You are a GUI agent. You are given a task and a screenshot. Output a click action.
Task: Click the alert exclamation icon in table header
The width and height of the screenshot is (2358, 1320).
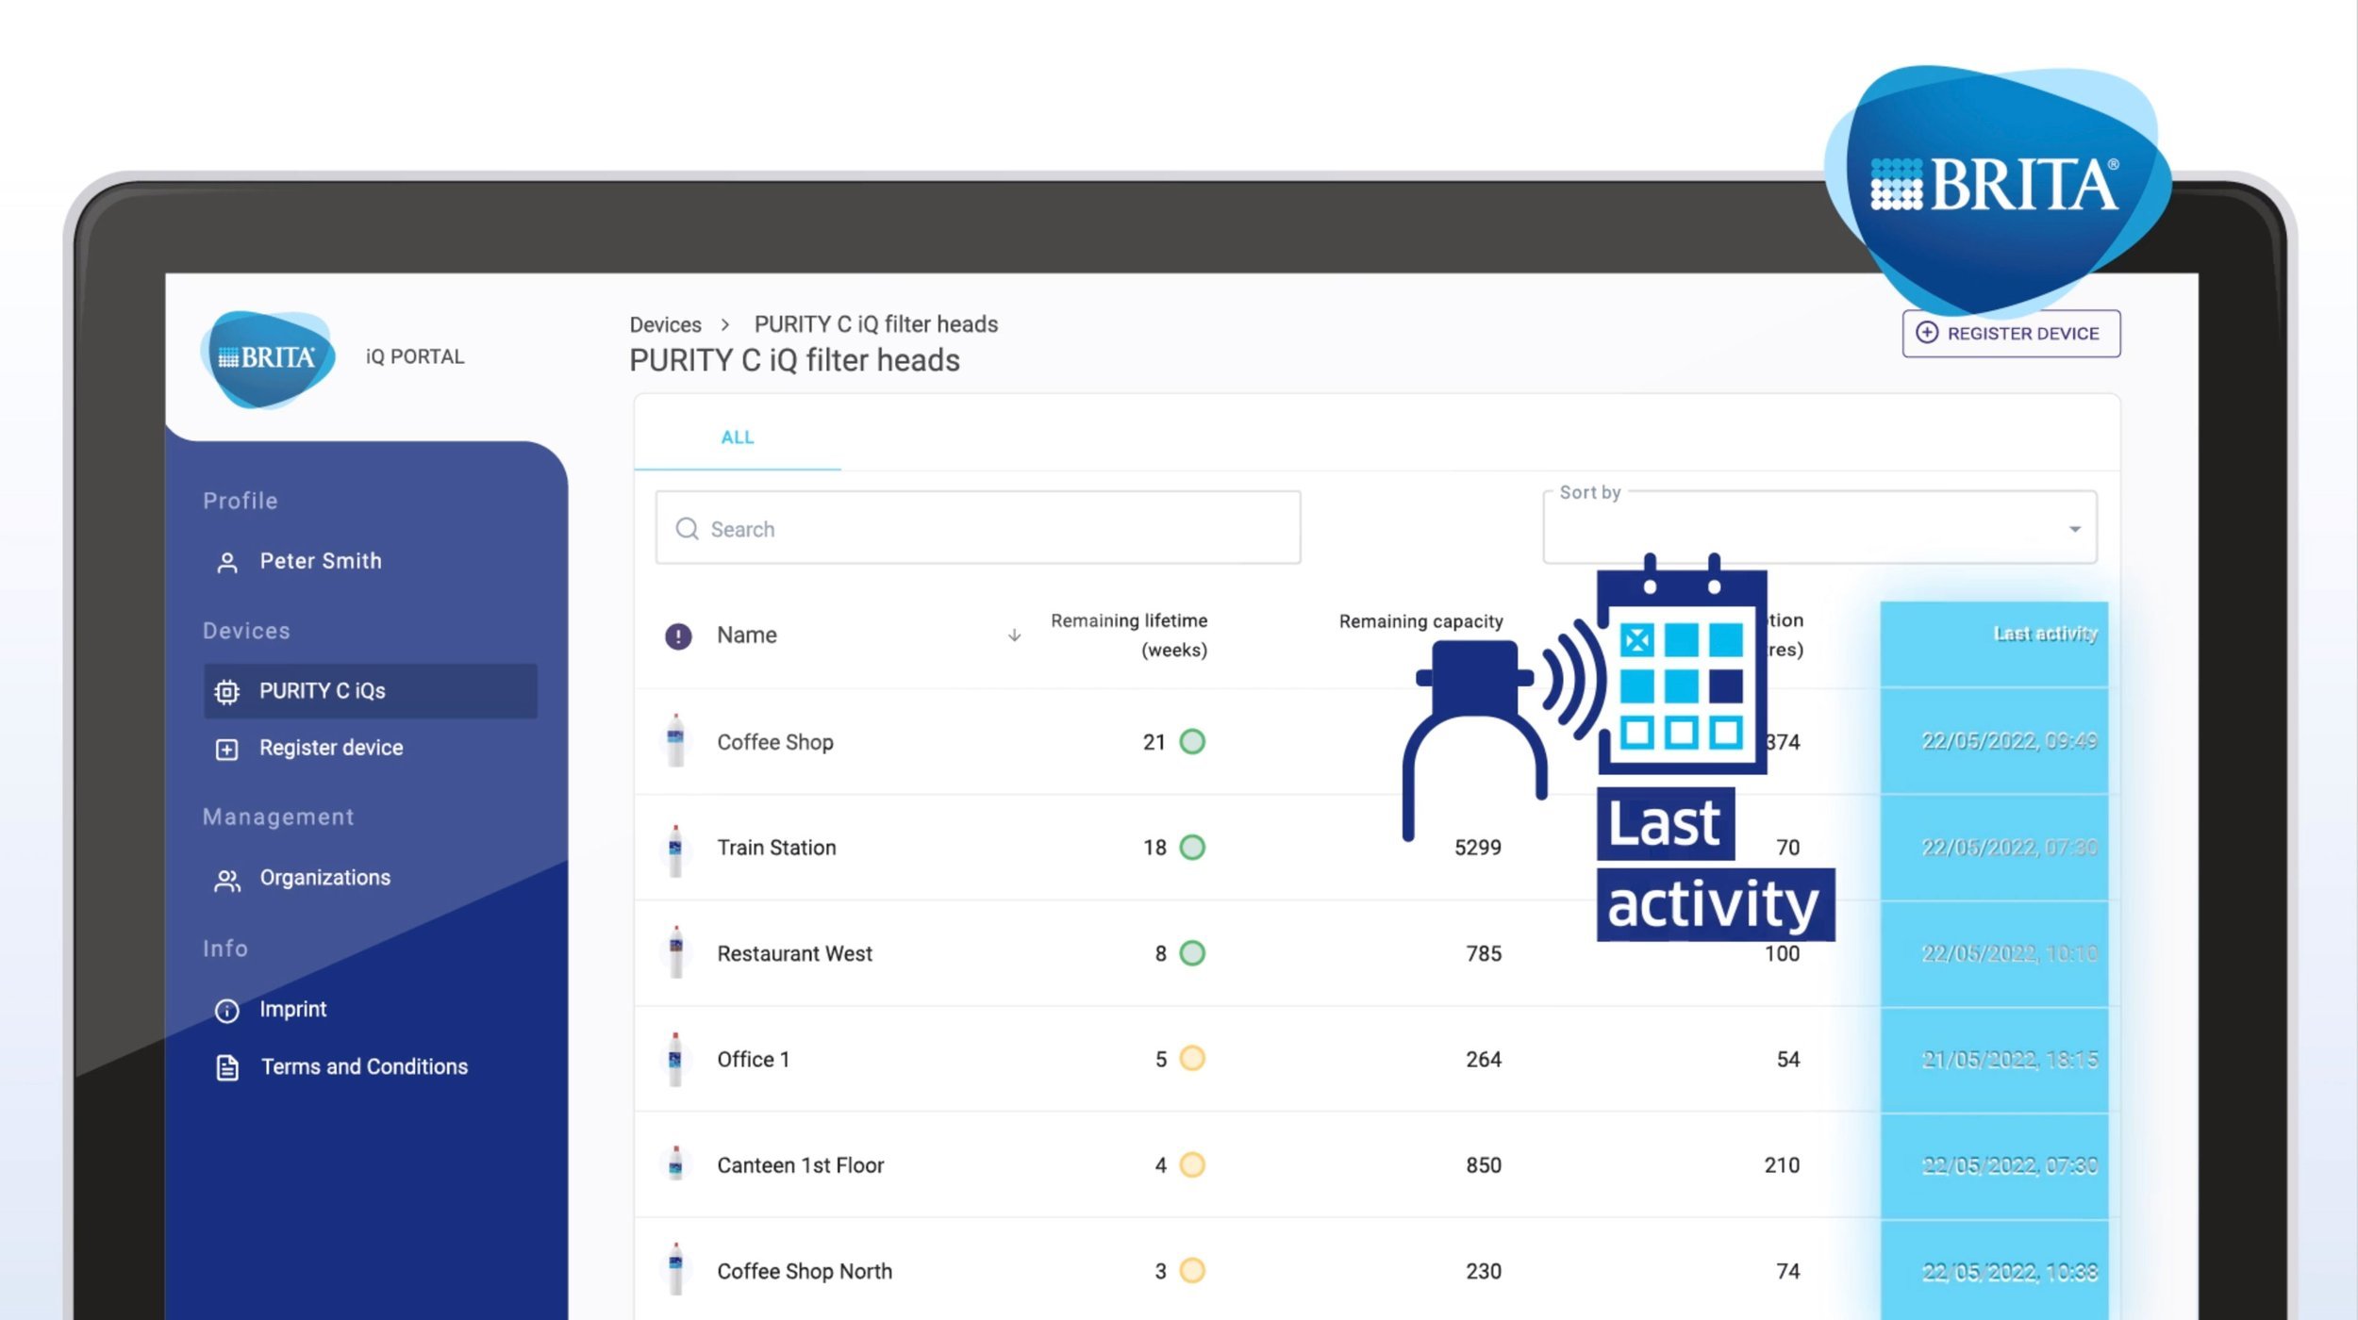pyautogui.click(x=678, y=636)
